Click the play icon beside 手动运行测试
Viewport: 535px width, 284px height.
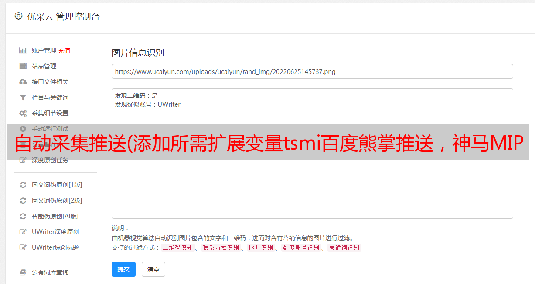[23, 129]
